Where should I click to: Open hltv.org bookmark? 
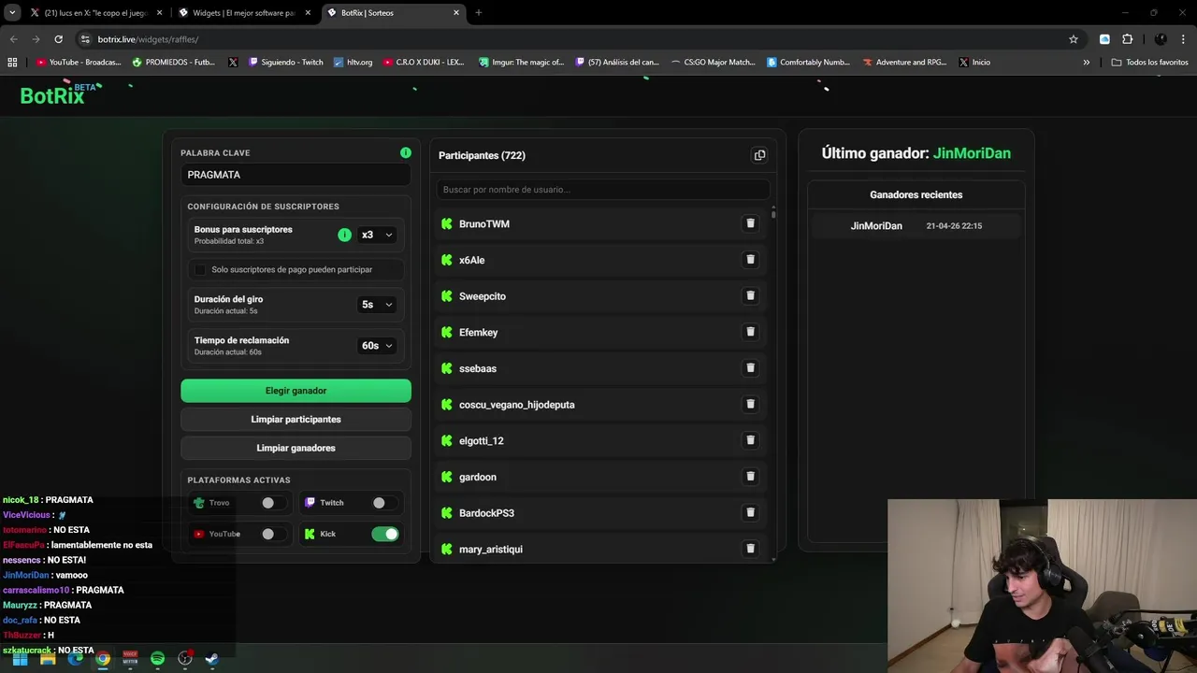(x=353, y=63)
